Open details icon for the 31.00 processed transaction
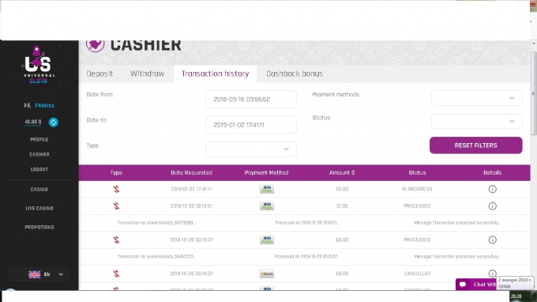 (x=492, y=206)
